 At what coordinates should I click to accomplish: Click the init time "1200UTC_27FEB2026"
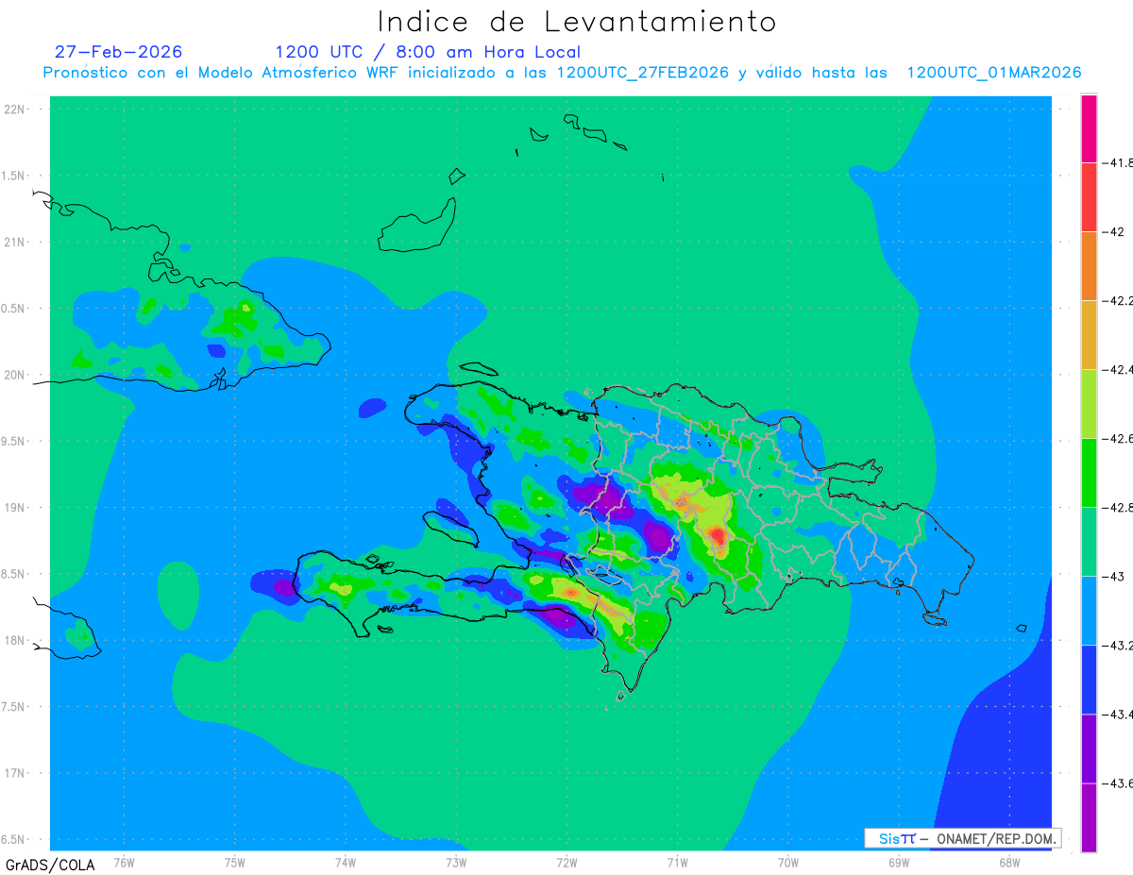(643, 73)
